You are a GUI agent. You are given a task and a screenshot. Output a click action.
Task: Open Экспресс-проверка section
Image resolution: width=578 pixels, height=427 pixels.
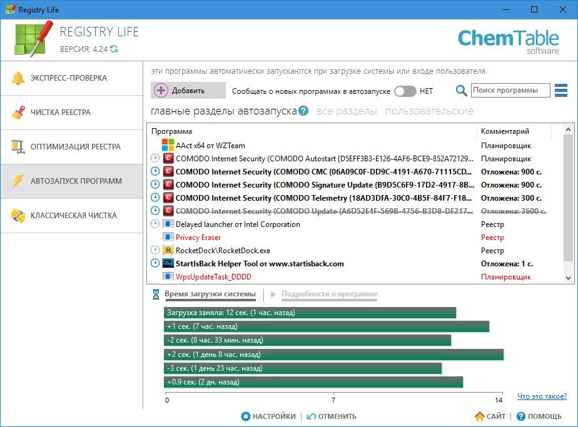tap(71, 78)
